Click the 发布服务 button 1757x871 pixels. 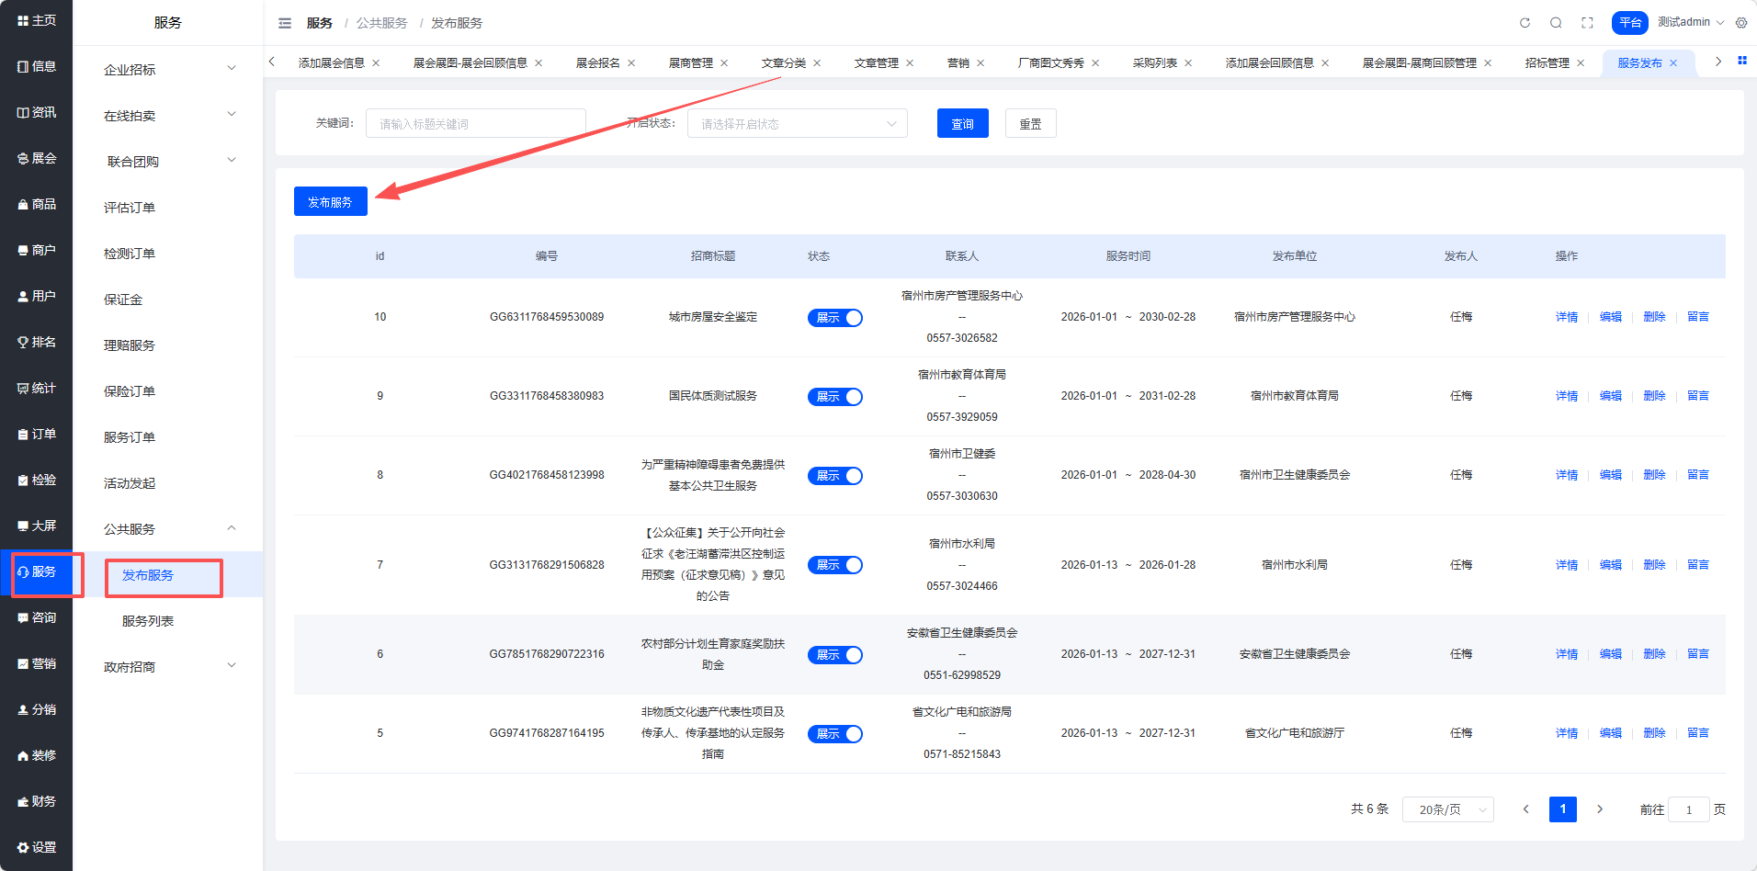(x=330, y=202)
